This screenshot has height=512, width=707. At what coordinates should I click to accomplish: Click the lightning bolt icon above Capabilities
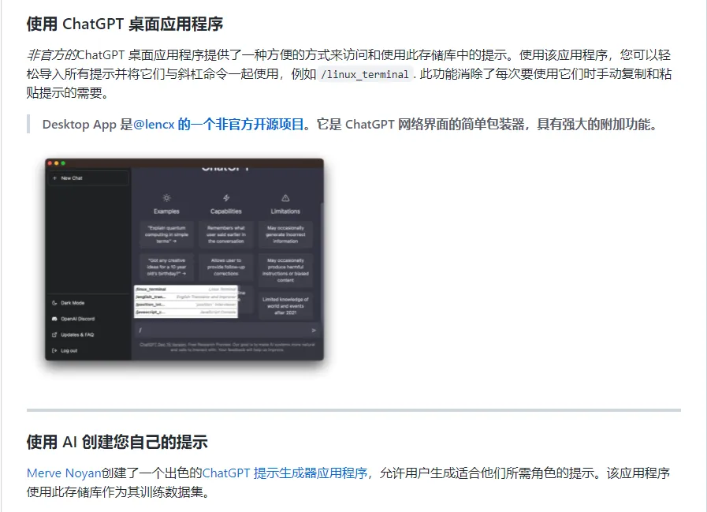pyautogui.click(x=226, y=198)
